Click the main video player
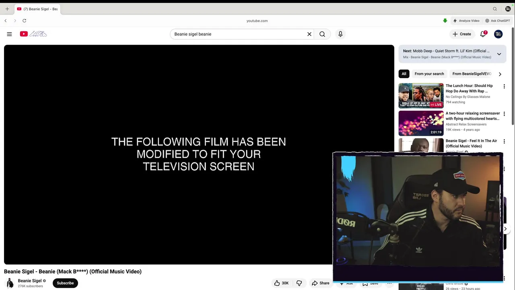Screen dimensions: 515x290 [199, 155]
